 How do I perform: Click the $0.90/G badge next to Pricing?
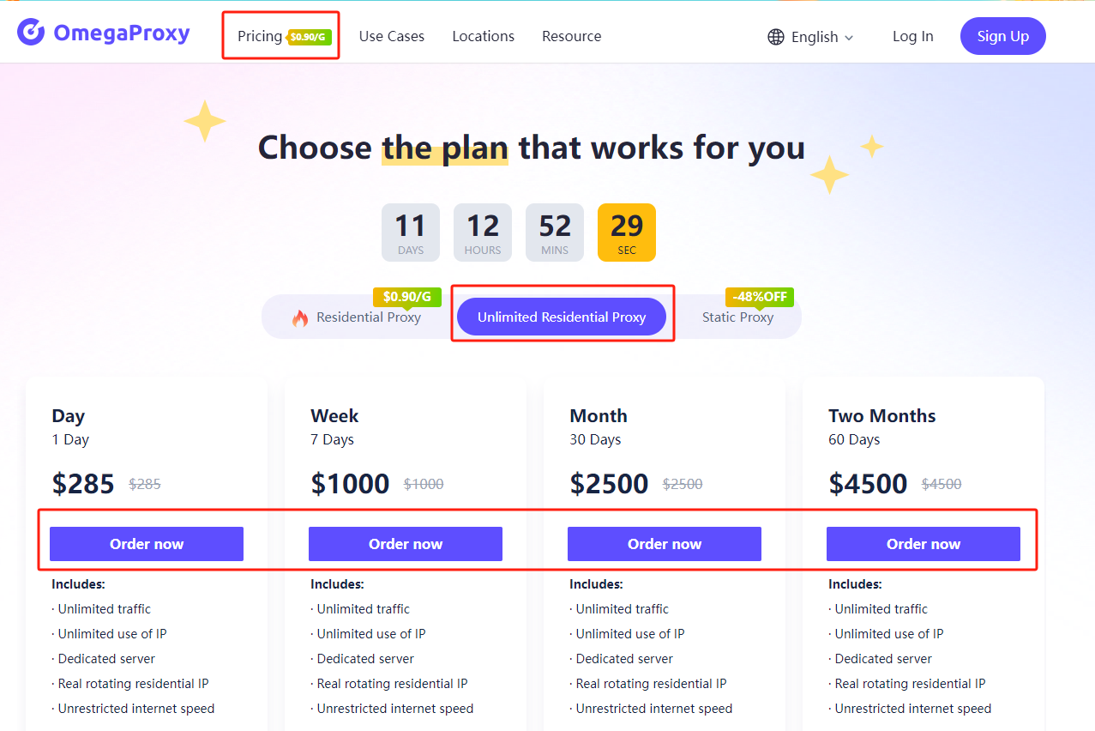309,37
